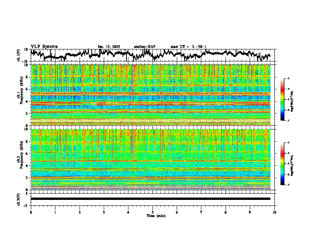309x238 pixels.
Task: Click the "8" kHz tick on ch.1 axis
Action: coord(27,77)
